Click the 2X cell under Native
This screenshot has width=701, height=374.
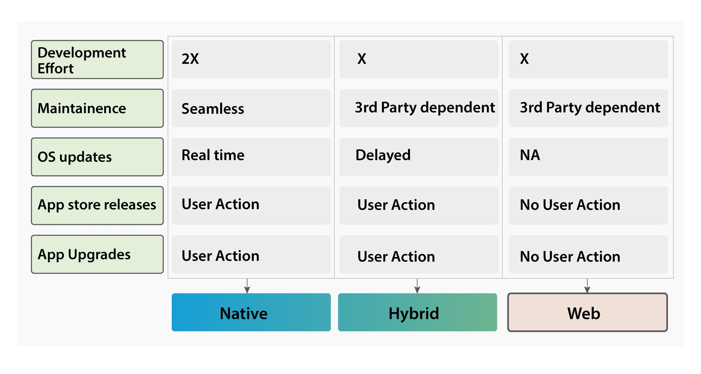251,59
